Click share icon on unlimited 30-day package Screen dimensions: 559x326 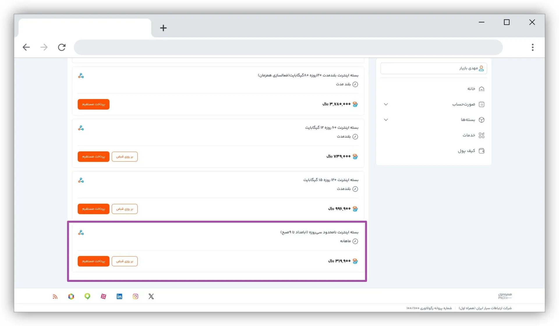tap(81, 233)
